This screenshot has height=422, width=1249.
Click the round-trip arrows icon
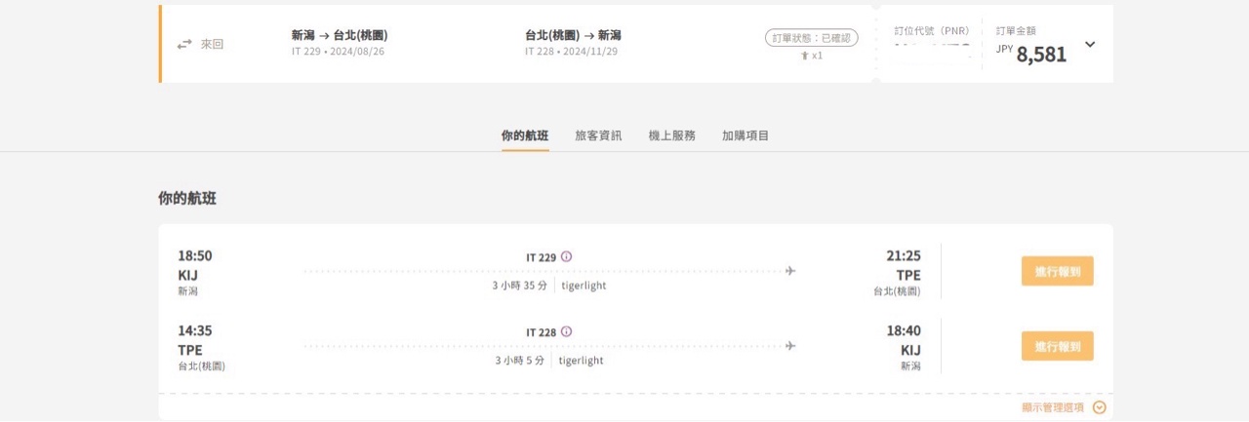coord(184,45)
